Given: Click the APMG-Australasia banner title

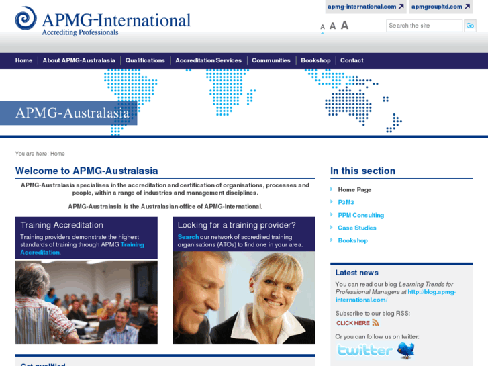Looking at the screenshot, I should click(72, 113).
